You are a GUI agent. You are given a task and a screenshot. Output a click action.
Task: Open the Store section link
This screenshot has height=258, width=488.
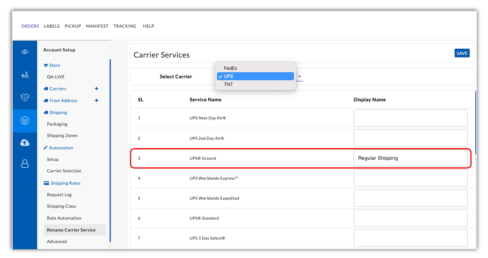pos(54,65)
